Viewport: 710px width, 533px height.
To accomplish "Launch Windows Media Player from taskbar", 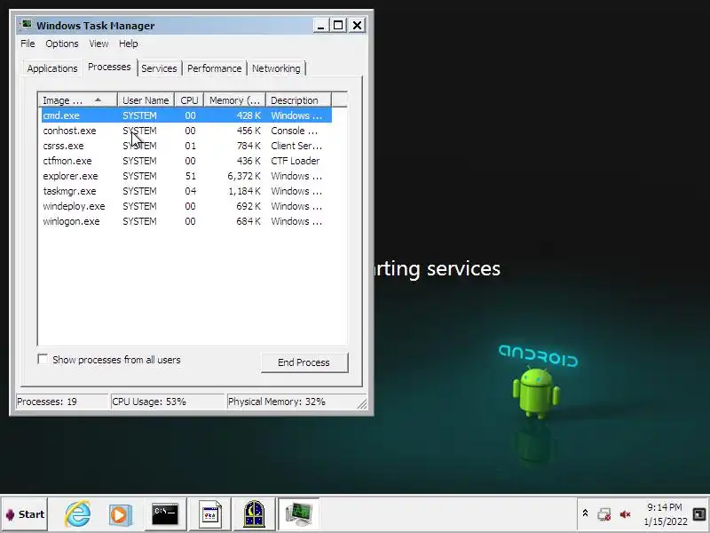I will [x=120, y=514].
